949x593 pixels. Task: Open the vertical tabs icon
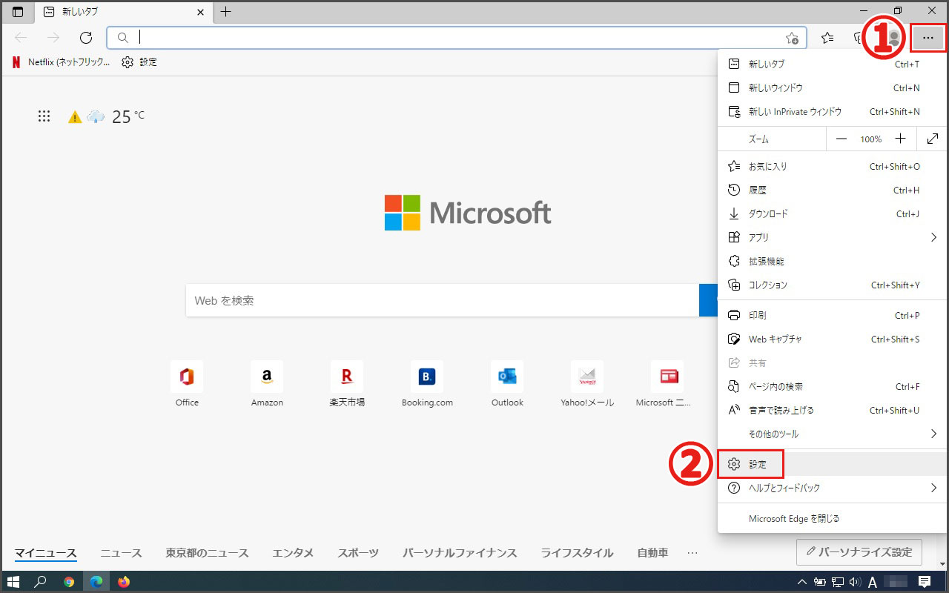18,12
